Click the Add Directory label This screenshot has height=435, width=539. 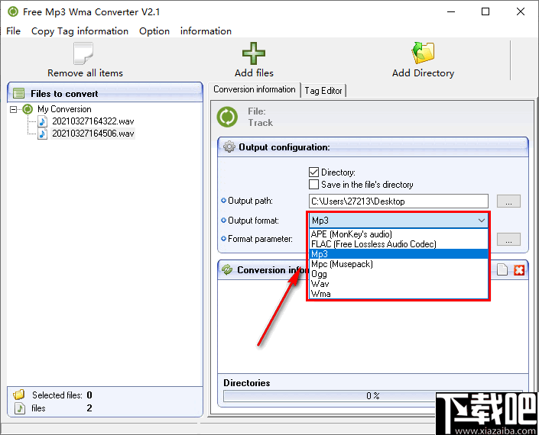[423, 73]
